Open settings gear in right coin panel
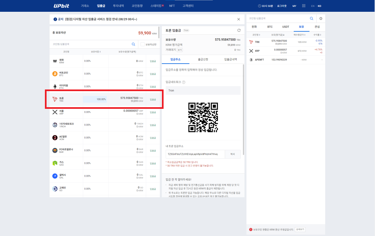The width and height of the screenshot is (375, 236). pyautogui.click(x=321, y=18)
